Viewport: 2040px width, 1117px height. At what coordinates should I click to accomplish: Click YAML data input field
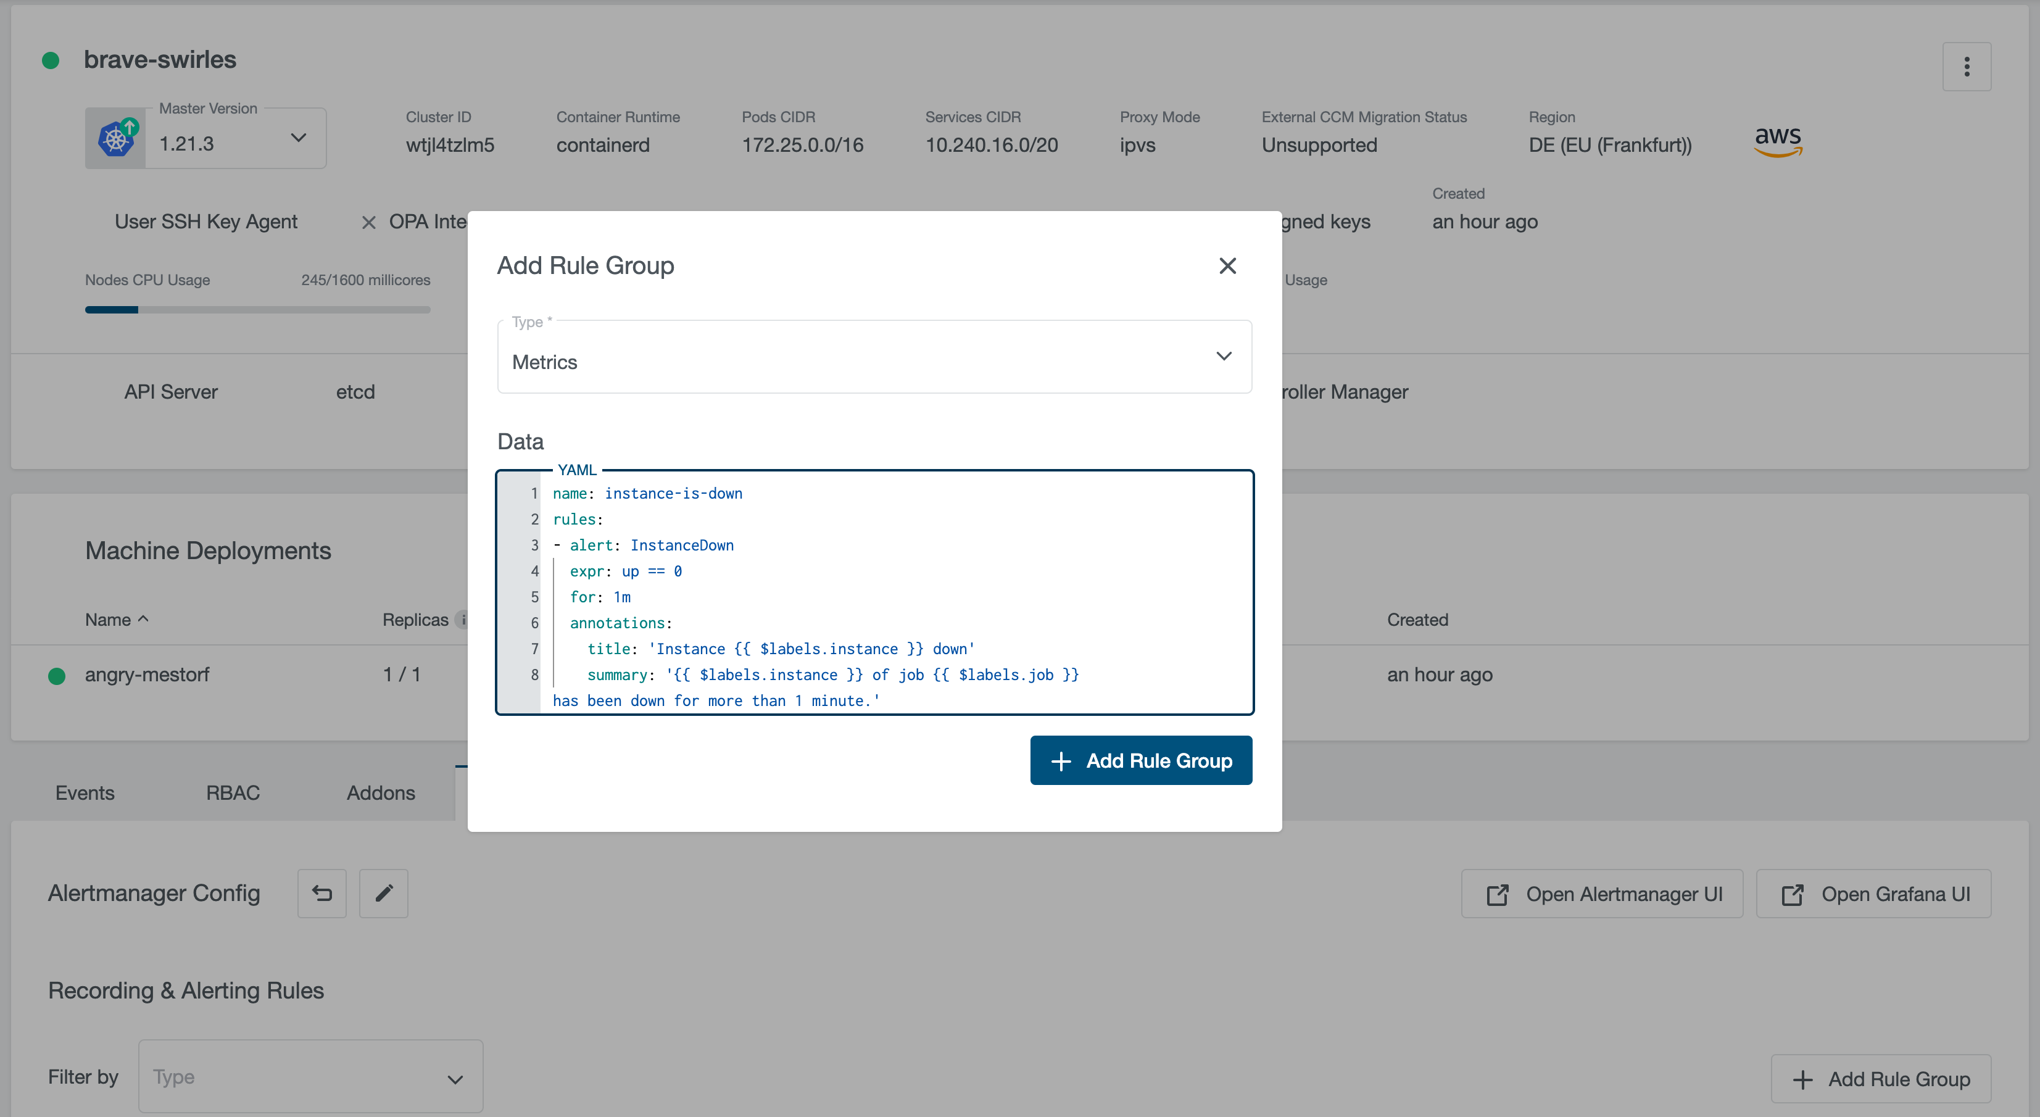(876, 591)
